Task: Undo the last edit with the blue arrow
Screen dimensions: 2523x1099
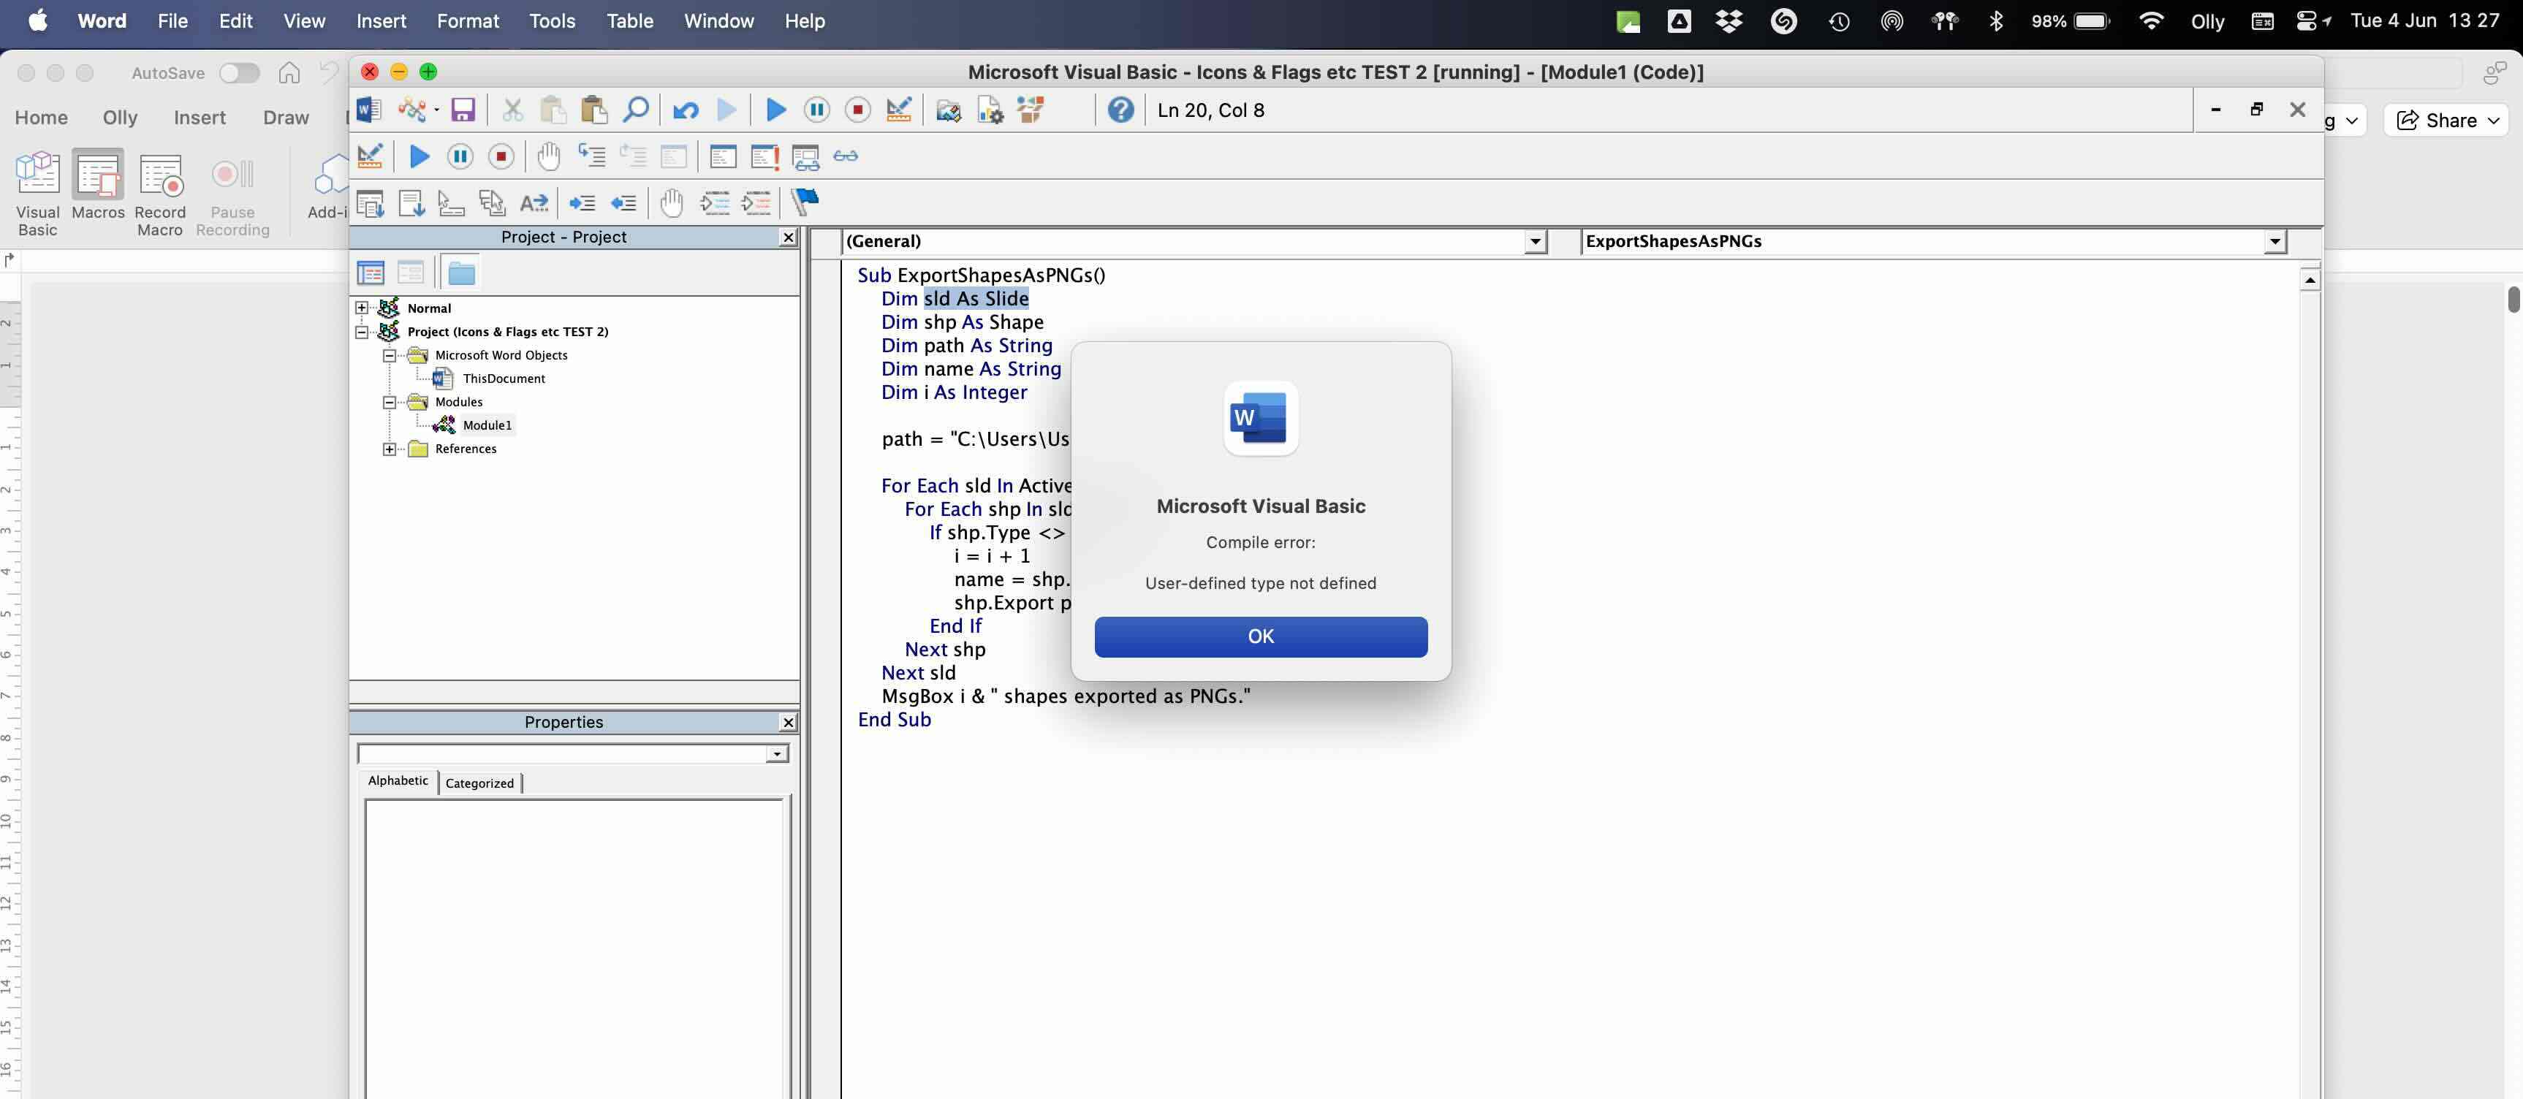Action: point(686,110)
